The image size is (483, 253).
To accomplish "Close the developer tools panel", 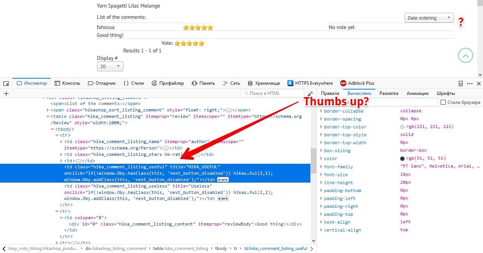I will click(479, 84).
